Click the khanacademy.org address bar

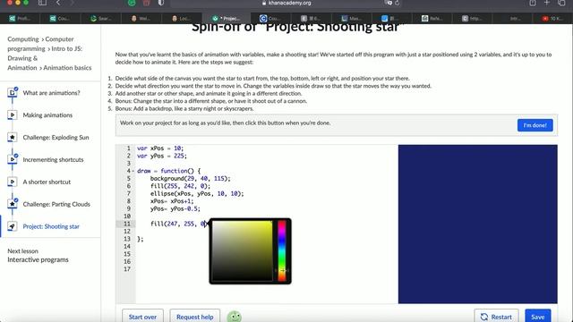286,3
